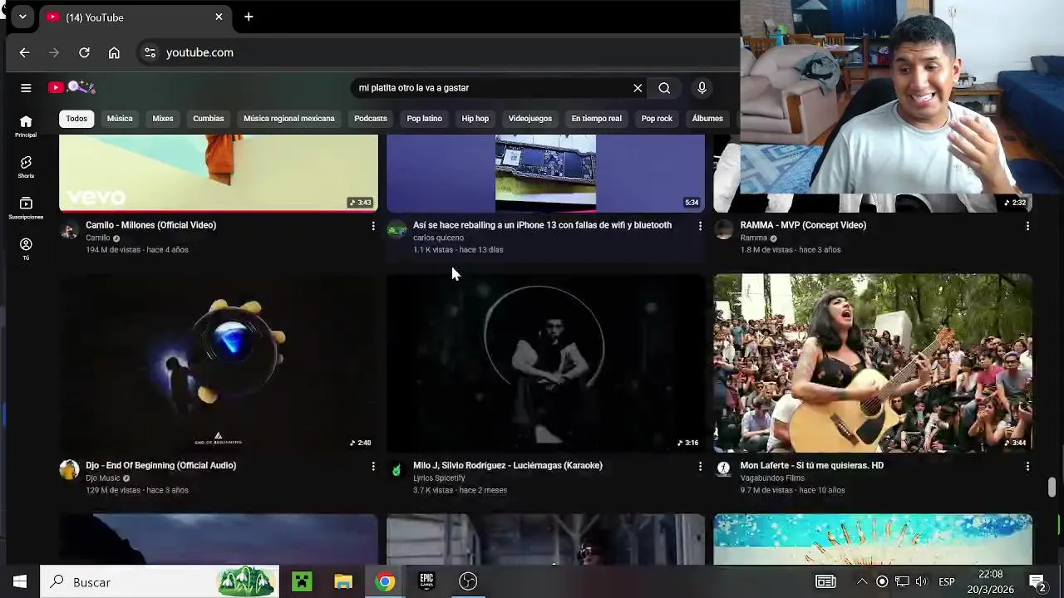Select the Pop rock chip
The image size is (1064, 598).
[x=657, y=119]
